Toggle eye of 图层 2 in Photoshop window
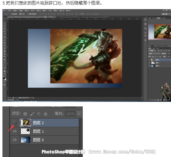This screenshot has height=157, width=171. (x=149, y=60)
